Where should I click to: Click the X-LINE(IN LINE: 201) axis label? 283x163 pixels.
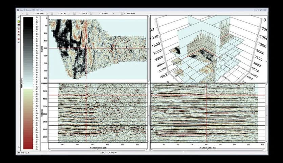(98, 148)
